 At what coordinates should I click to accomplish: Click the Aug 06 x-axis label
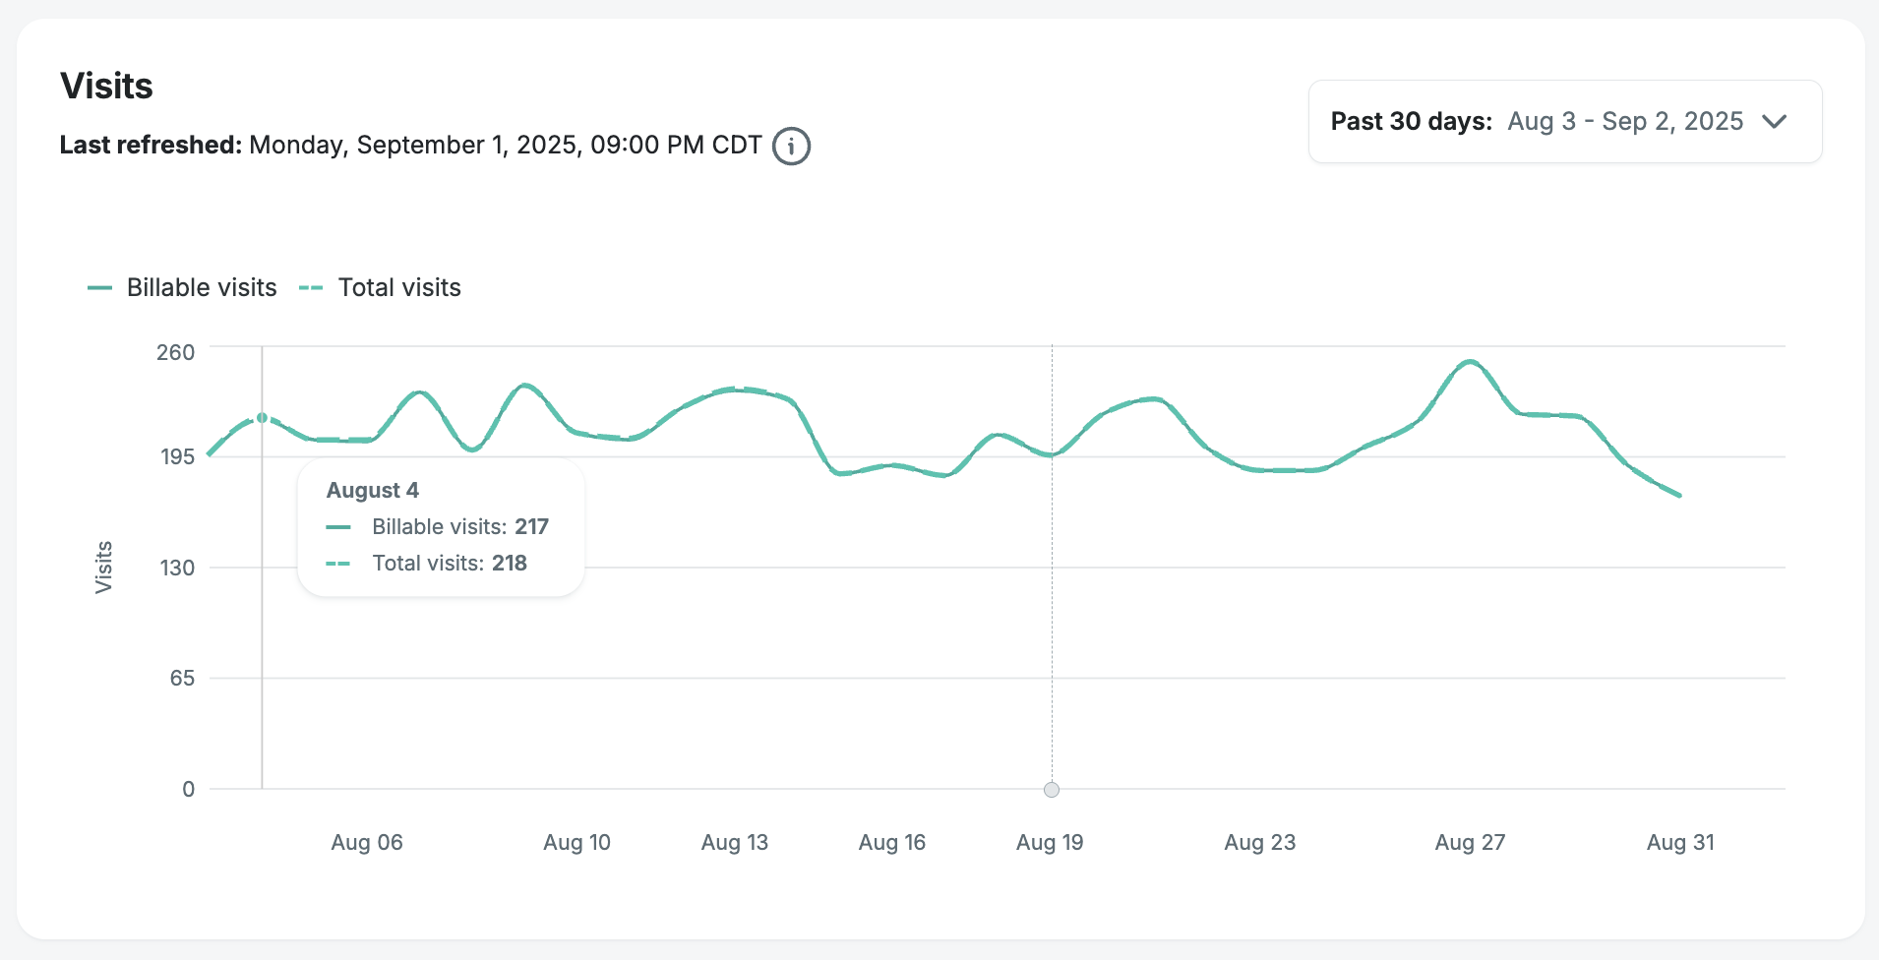pyautogui.click(x=367, y=842)
